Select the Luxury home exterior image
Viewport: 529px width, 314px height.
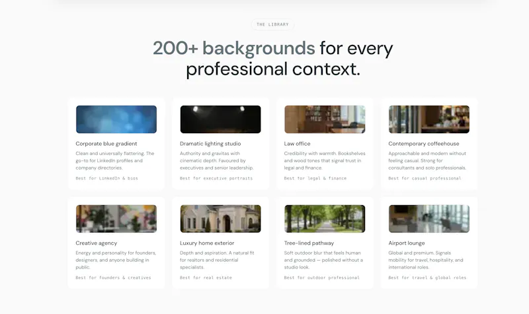220,219
